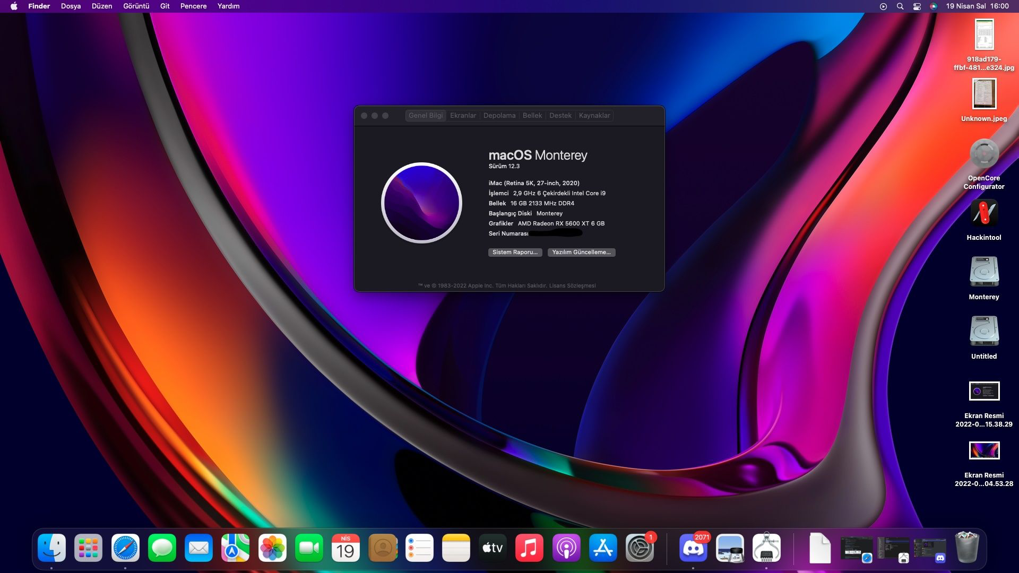
Task: Open Launchpad from the Dock
Action: point(88,548)
